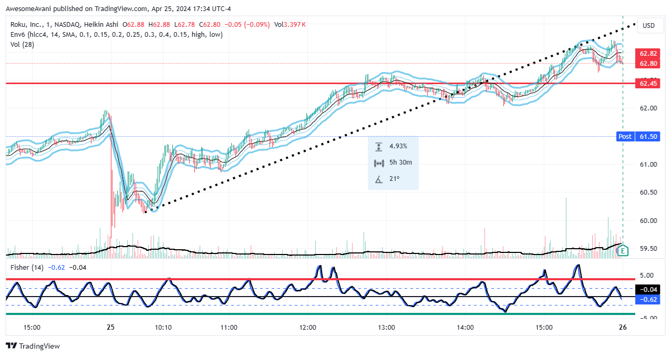Click the published-by AwesomeAvani header text
Screen dimensions: 671x356
[x=118, y=9]
